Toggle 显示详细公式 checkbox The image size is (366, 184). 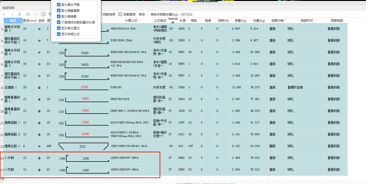pos(59,34)
